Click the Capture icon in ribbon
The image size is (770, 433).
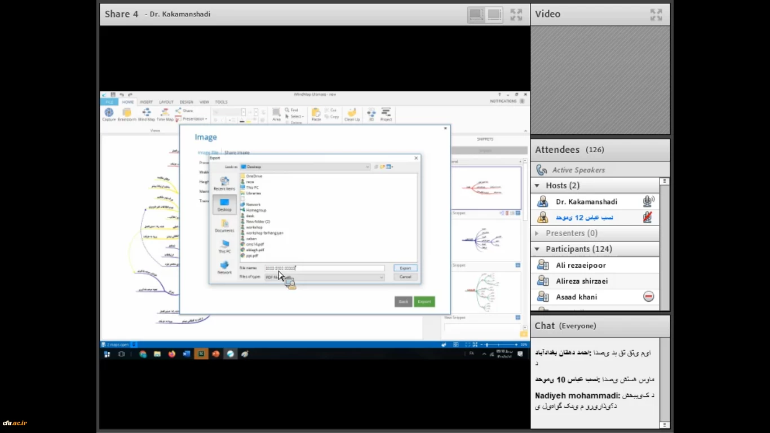(109, 114)
